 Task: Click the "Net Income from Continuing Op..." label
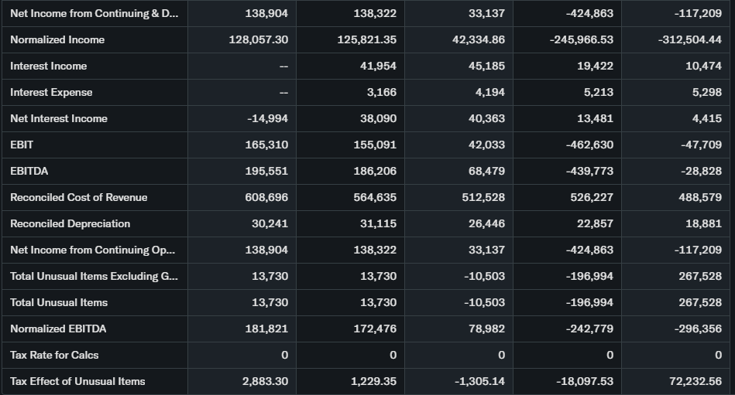(x=92, y=250)
